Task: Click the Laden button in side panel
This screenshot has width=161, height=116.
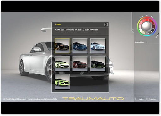Action: pos(141,99)
